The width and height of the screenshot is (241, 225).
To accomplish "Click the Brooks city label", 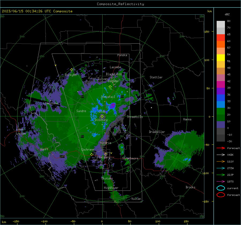I will coord(190,187).
